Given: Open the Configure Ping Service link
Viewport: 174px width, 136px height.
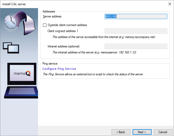Looking at the screenshot, I should (59, 69).
